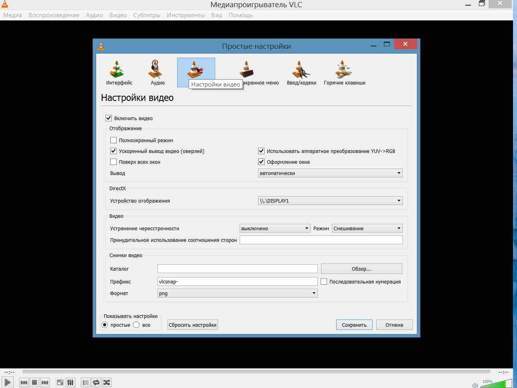Toggle shuffle random playback icon
Screen dimensions: 517x388
107,382
